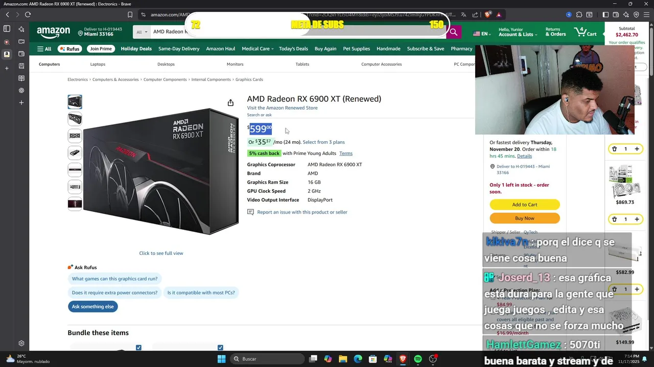Uncheck the second bundle item checkbox
Viewport: 654px width, 367px height.
coord(220,348)
